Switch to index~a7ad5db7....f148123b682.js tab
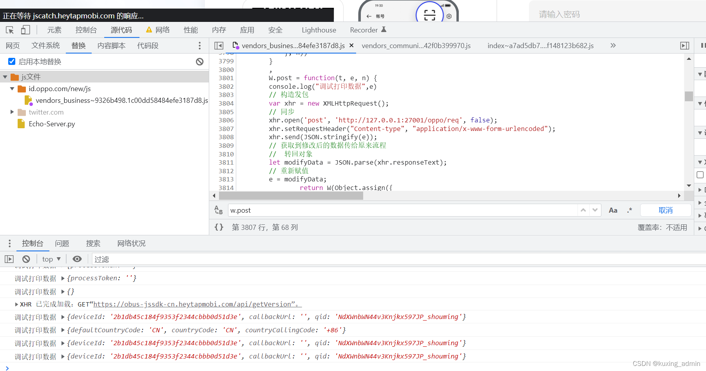706x371 pixels. point(540,46)
